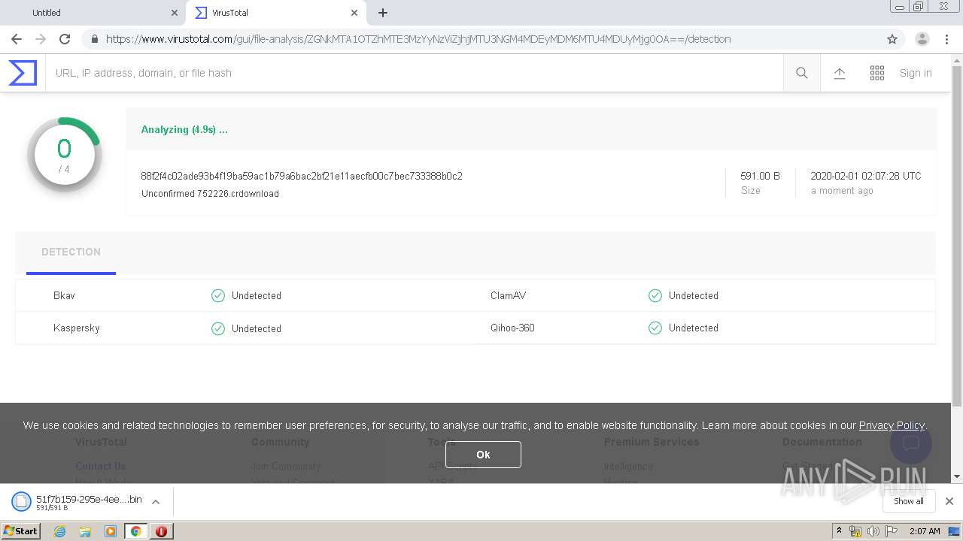This screenshot has width=963, height=541.
Task: Click the address bar URL
Action: [x=418, y=39]
